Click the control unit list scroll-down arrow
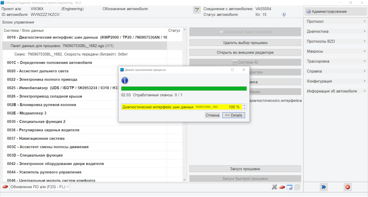 184,180
